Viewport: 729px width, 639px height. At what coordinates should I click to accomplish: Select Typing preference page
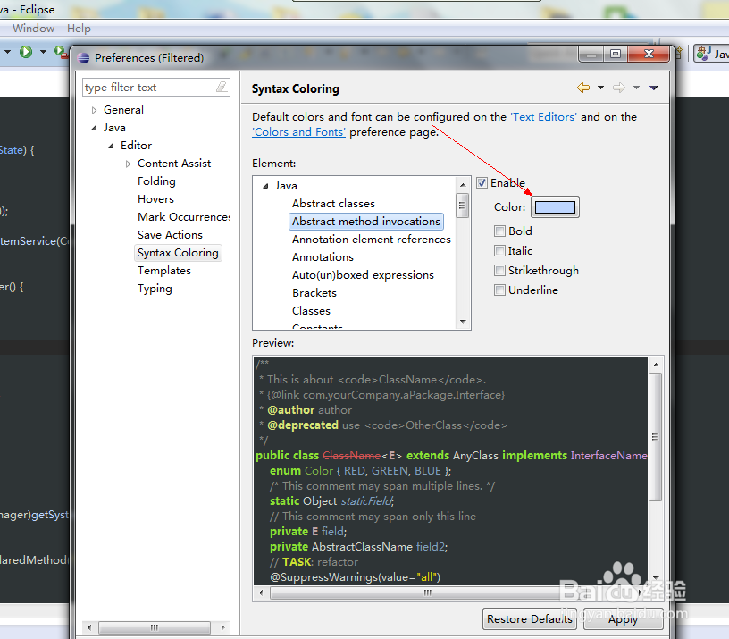(155, 289)
